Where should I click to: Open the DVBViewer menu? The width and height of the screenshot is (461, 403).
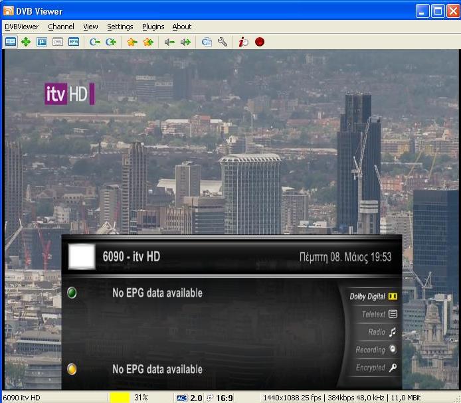22,27
